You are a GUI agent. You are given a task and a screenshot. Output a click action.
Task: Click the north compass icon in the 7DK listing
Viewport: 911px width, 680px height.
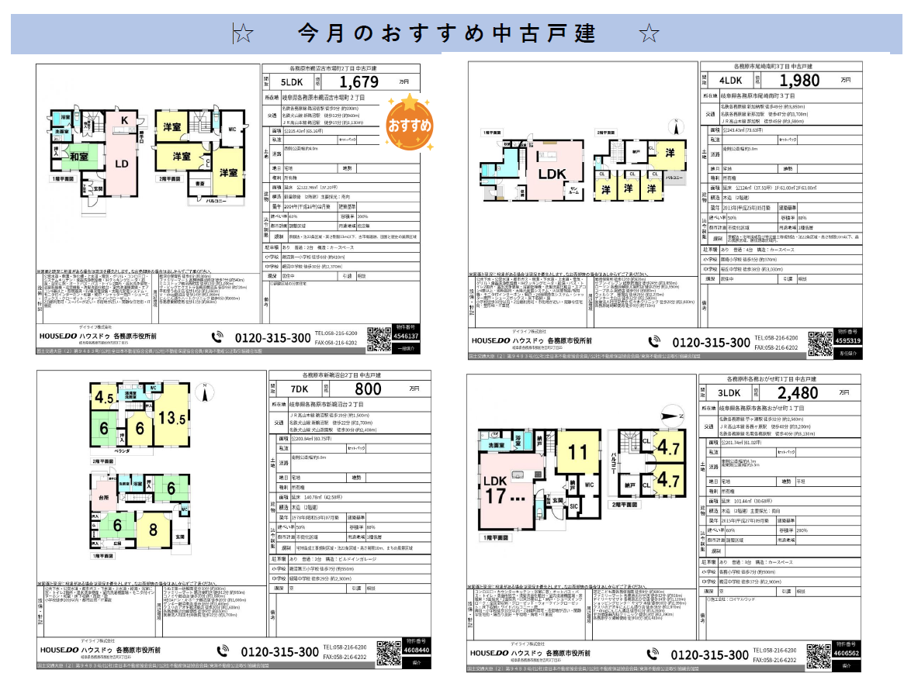[x=204, y=392]
